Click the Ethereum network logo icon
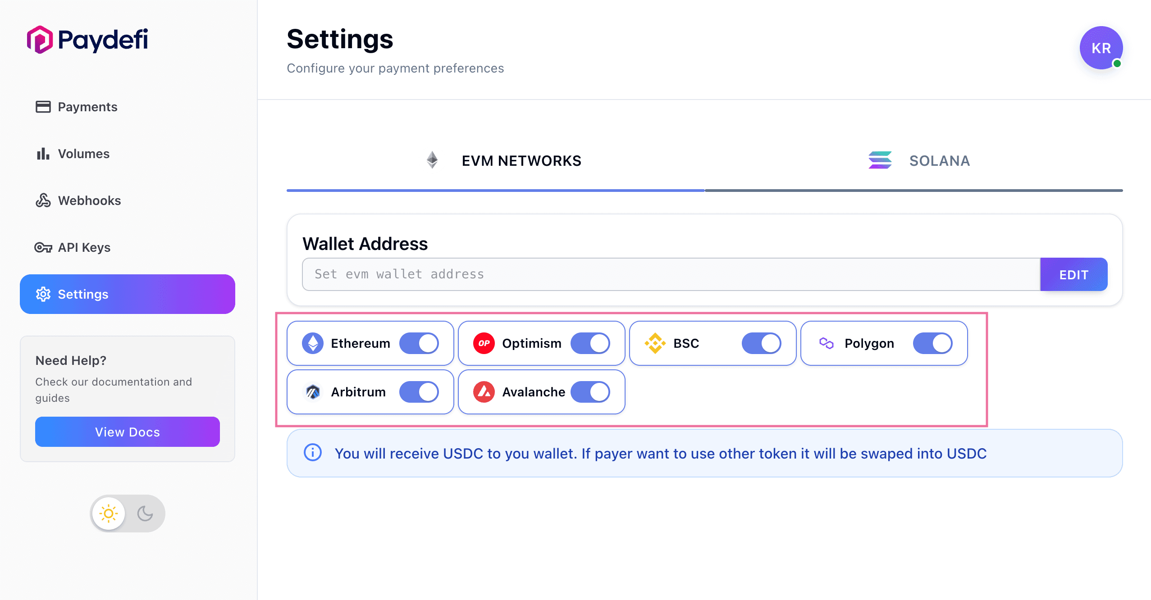This screenshot has height=600, width=1151. click(313, 343)
